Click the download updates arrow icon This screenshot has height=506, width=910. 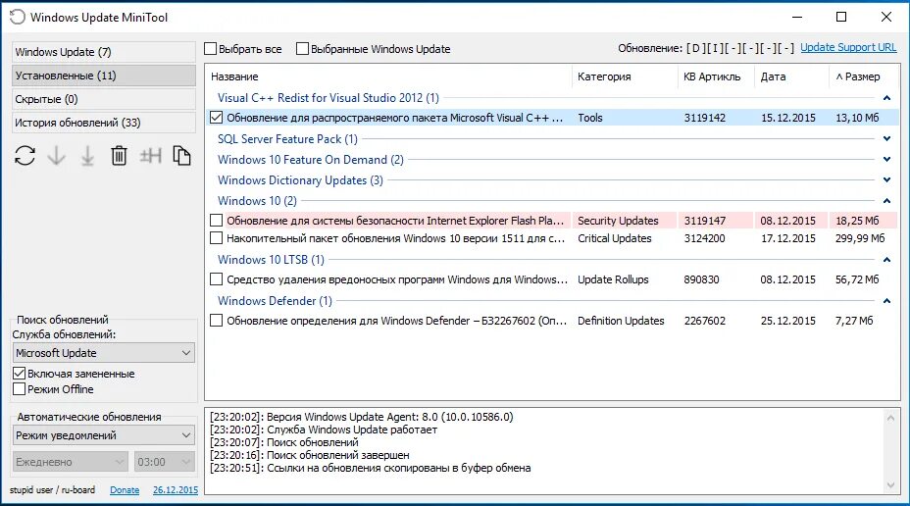click(56, 156)
